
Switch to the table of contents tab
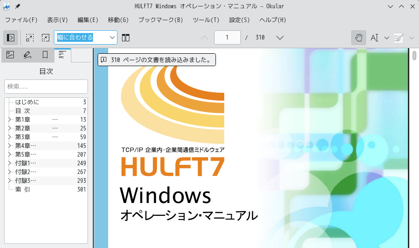coord(63,55)
